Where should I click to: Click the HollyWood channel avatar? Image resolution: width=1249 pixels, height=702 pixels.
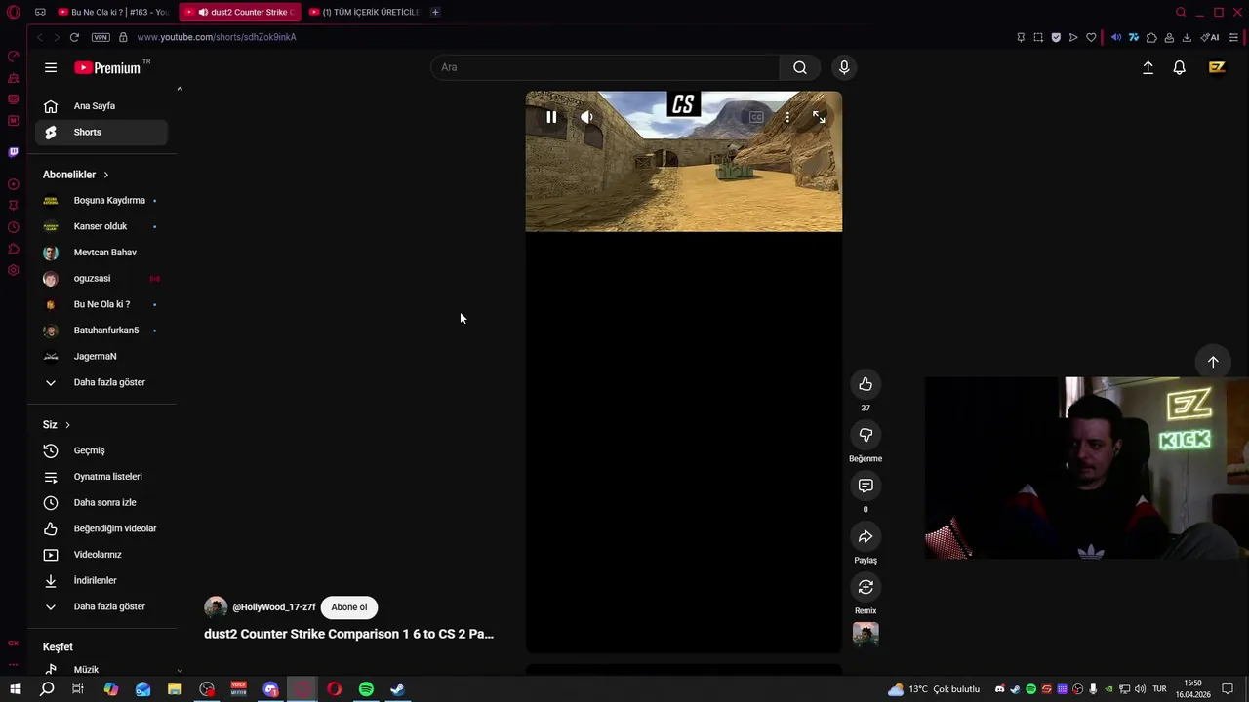216,607
